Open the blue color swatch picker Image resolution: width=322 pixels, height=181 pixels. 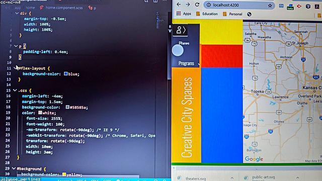coord(66,74)
